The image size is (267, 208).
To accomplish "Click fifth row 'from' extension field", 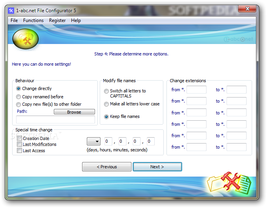I will (x=196, y=136).
